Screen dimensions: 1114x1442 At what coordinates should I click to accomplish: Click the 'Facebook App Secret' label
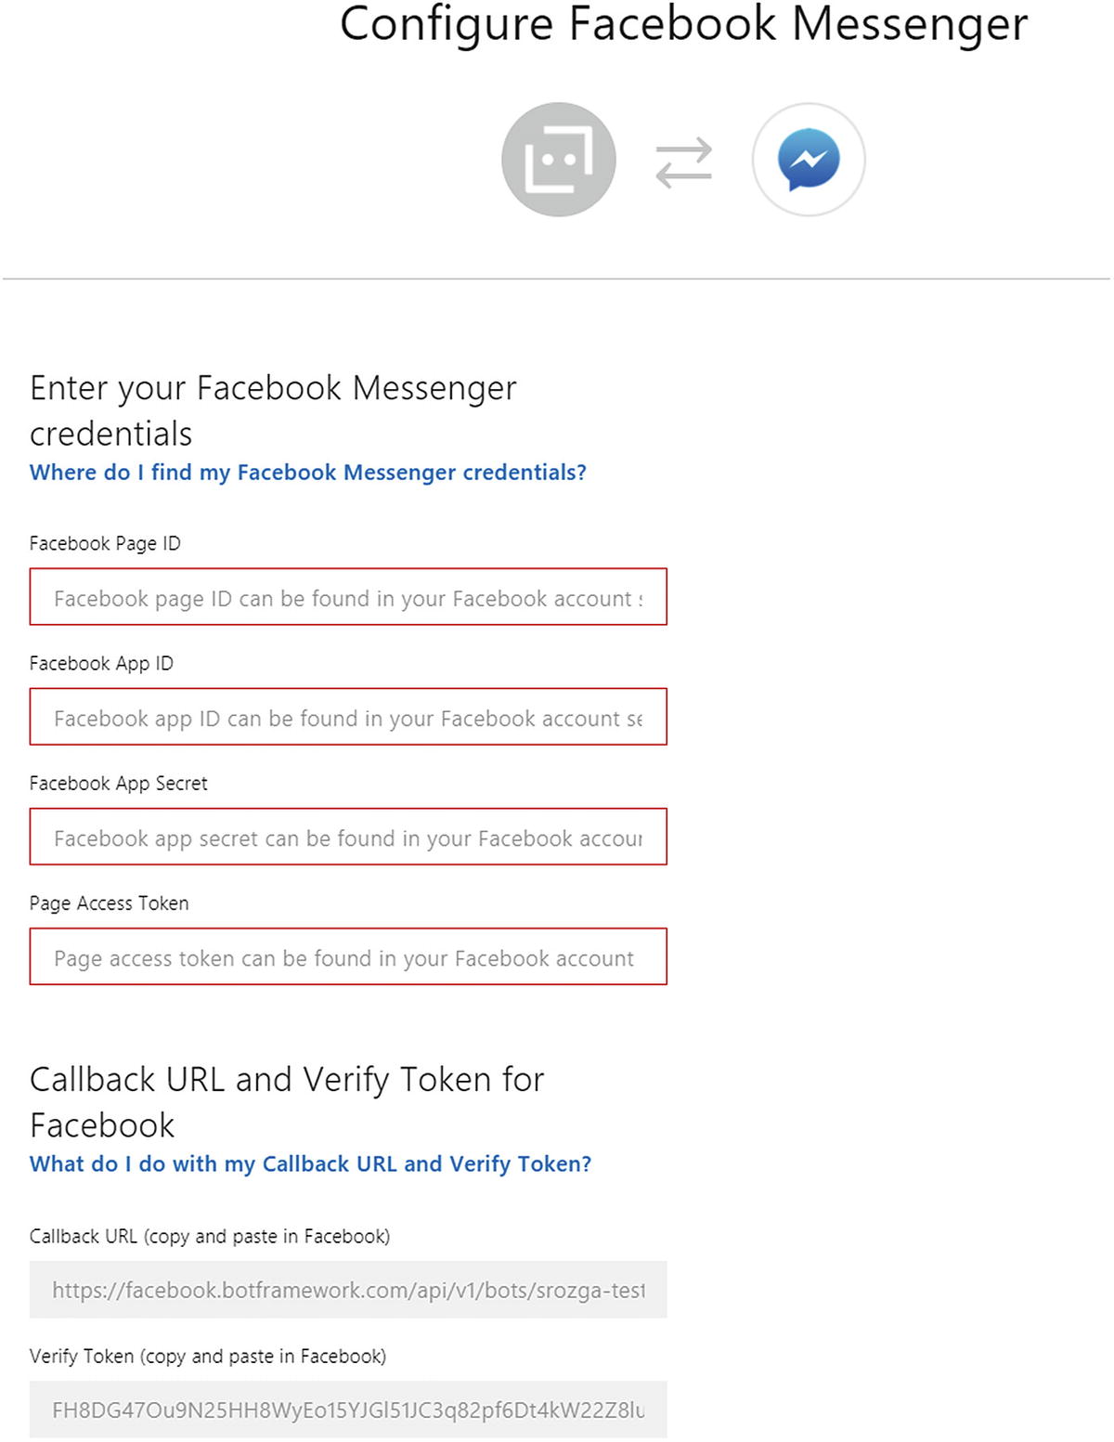click(118, 784)
